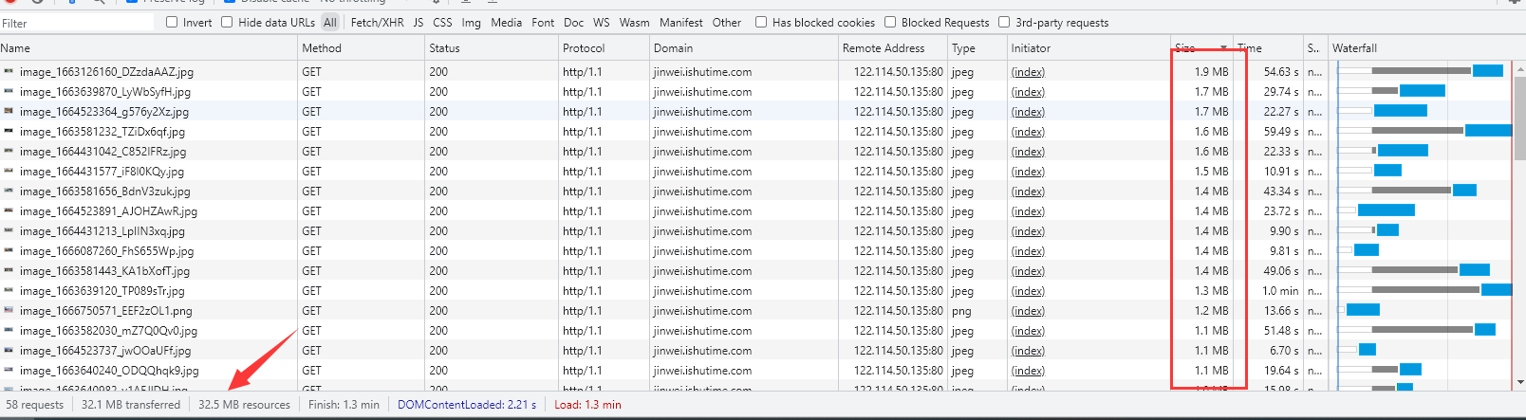Viewport: 1526px width, 420px height.
Task: Select the icon next to image_1664523364_g576y2Xz.jpg
Action: click(9, 111)
